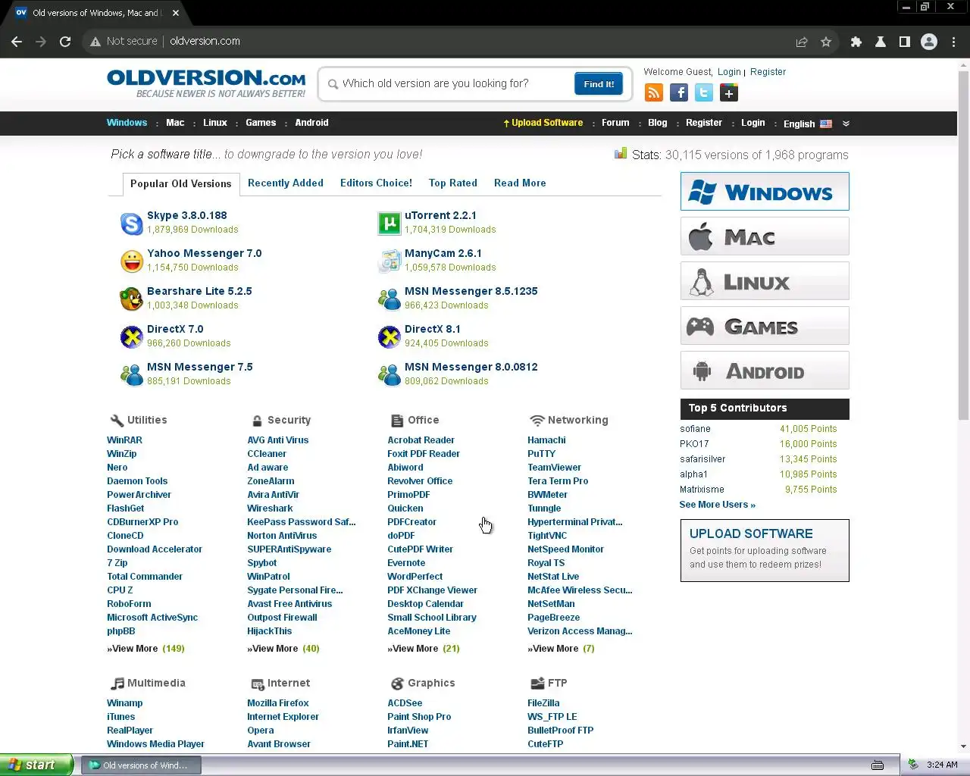This screenshot has height=776, width=970.
Task: Select Mac in navigation bar
Action: click(175, 123)
